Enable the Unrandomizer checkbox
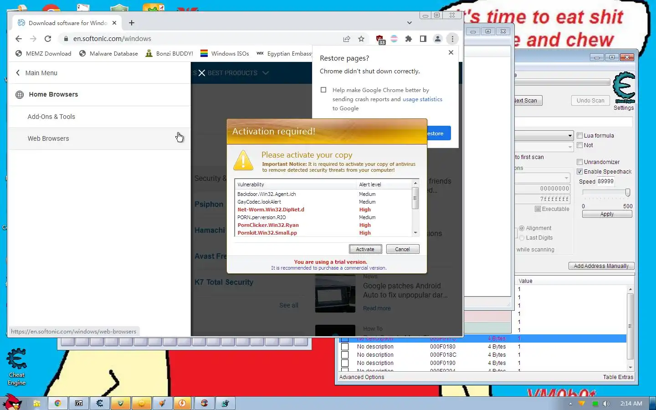 click(580, 162)
